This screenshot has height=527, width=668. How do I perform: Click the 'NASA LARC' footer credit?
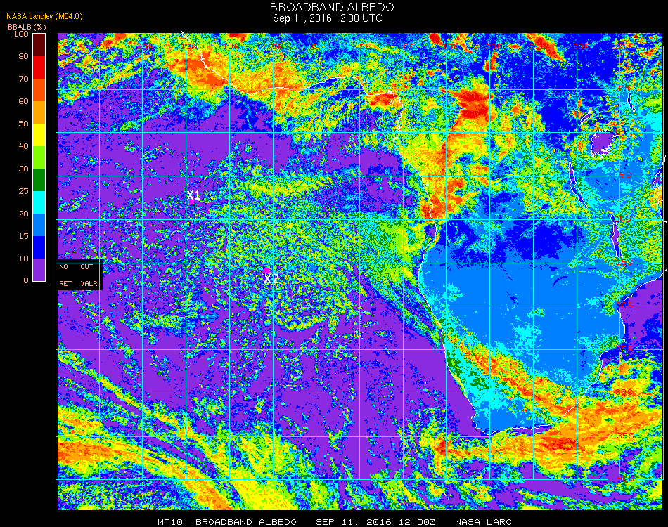pyautogui.click(x=483, y=522)
